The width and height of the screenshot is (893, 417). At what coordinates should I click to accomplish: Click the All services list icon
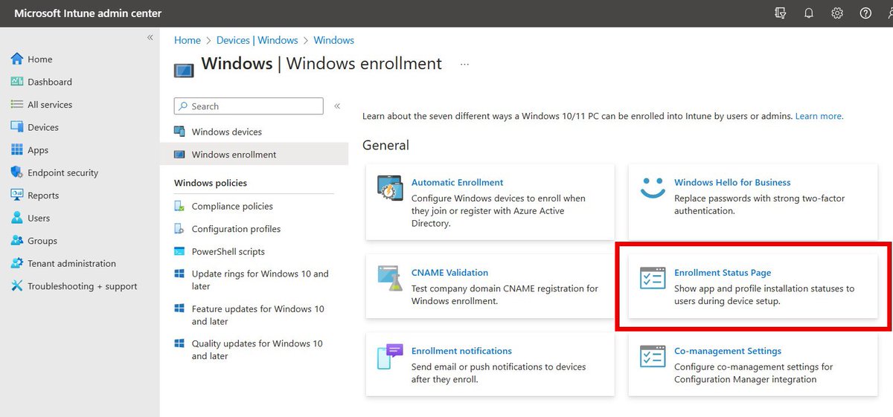click(17, 105)
